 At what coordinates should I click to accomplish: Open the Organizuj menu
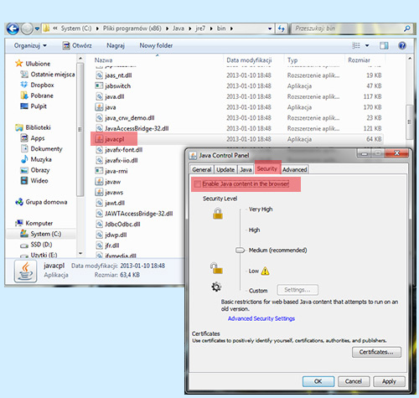click(30, 45)
